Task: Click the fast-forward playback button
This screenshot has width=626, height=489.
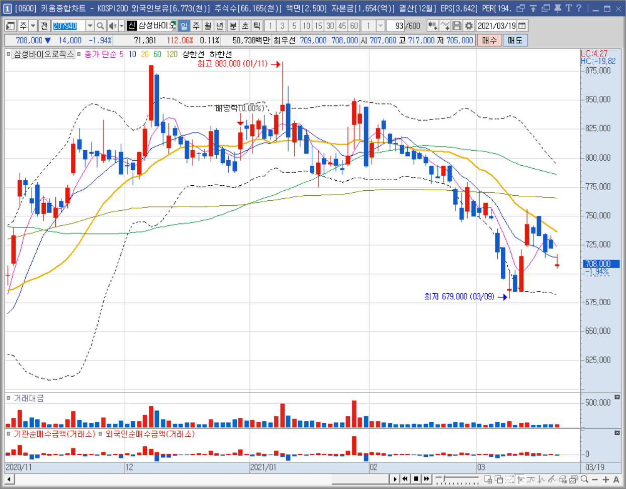Action: click(426, 479)
